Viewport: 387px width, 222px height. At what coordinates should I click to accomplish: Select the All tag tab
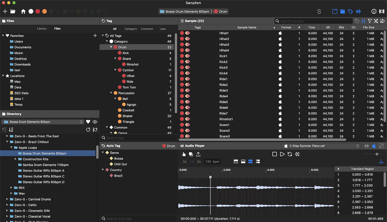[115, 29]
